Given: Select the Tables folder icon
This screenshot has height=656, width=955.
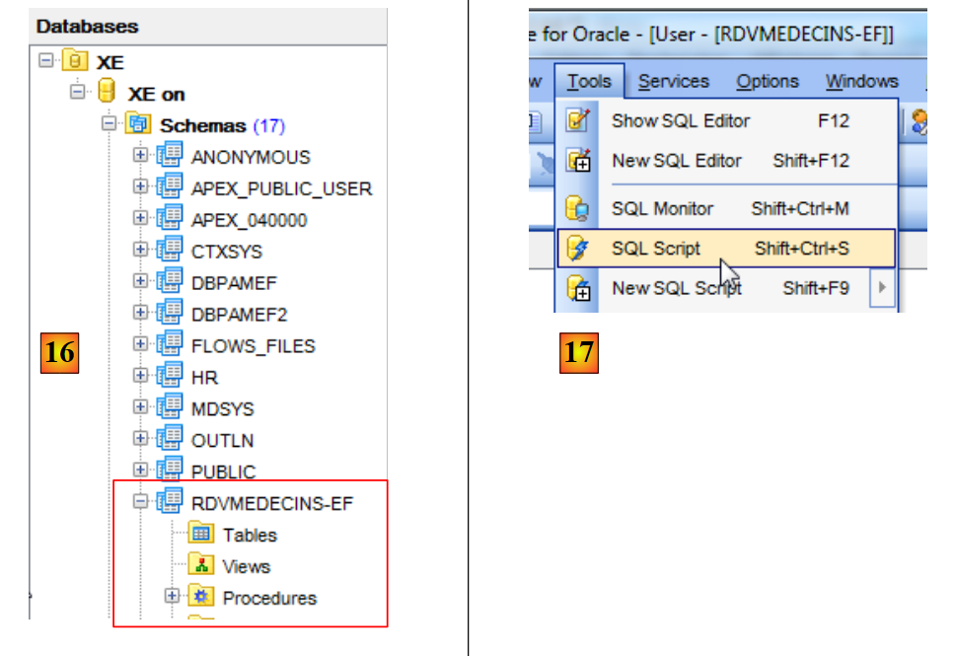Looking at the screenshot, I should 201,535.
